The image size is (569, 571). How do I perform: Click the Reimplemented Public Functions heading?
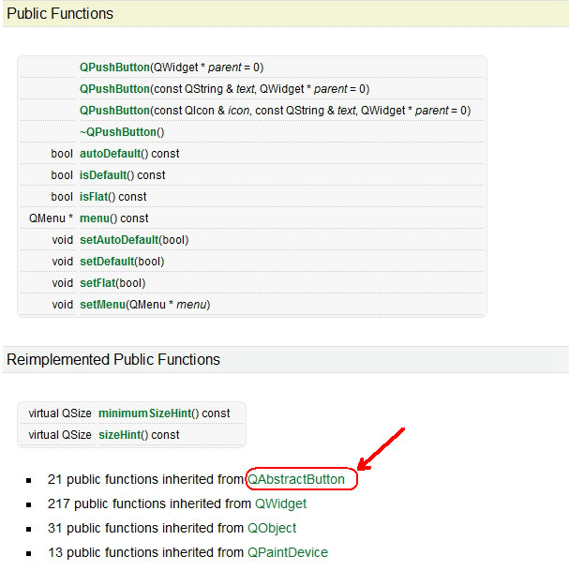click(x=113, y=360)
